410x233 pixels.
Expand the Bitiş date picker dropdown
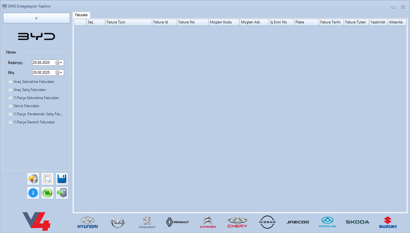click(61, 73)
